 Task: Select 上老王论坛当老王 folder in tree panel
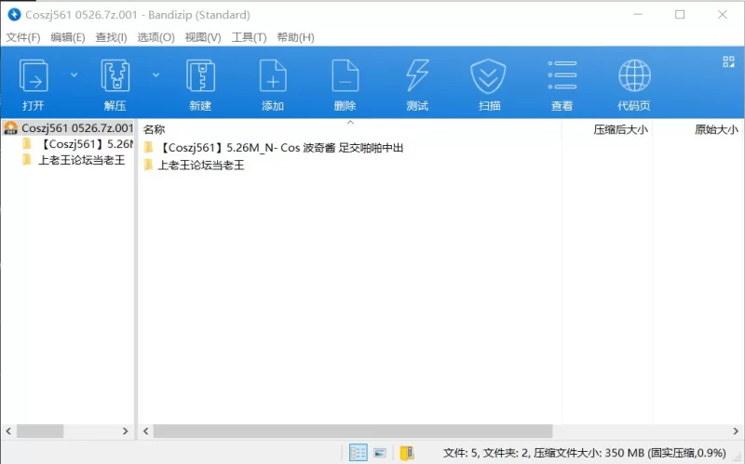[81, 160]
